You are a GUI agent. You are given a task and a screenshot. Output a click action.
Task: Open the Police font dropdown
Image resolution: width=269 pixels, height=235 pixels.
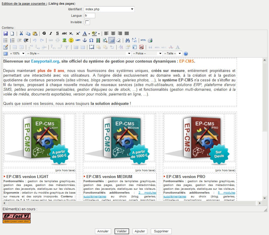pos(147,53)
